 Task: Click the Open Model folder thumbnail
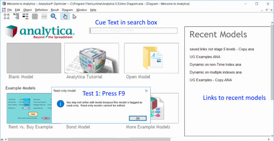151,58
